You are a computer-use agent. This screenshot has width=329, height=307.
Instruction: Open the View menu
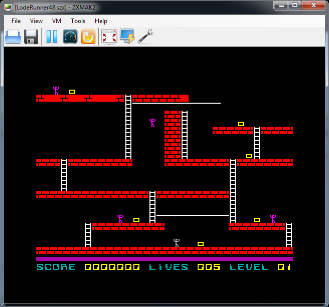coord(36,21)
